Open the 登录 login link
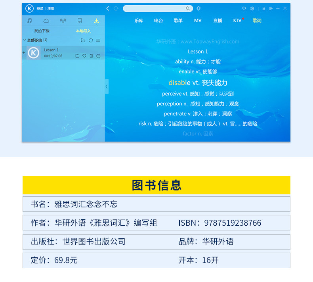The width and height of the screenshot is (313, 282). pos(40,8)
